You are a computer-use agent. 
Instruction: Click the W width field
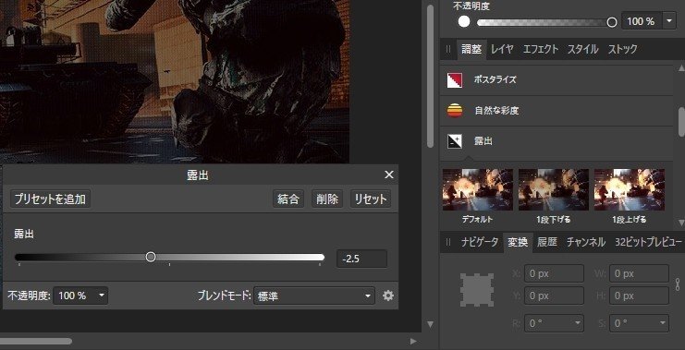pyautogui.click(x=639, y=274)
